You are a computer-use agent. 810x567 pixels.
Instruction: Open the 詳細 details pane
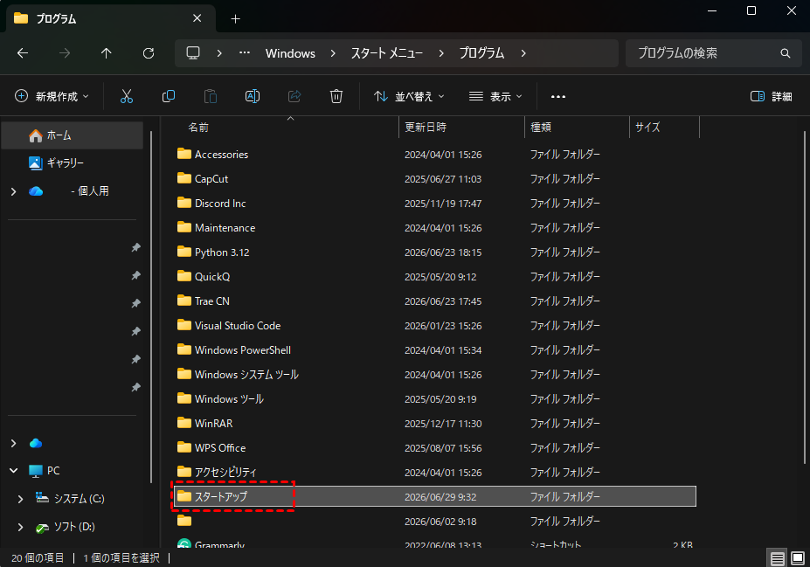(771, 97)
